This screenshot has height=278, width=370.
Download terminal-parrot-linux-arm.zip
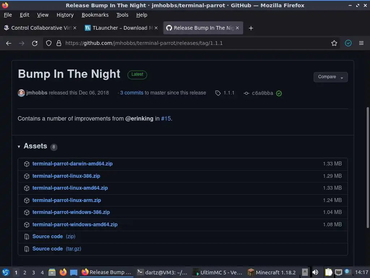pos(67,200)
